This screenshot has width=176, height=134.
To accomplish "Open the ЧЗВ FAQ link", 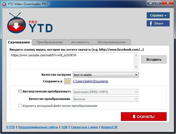I will (x=64, y=127).
